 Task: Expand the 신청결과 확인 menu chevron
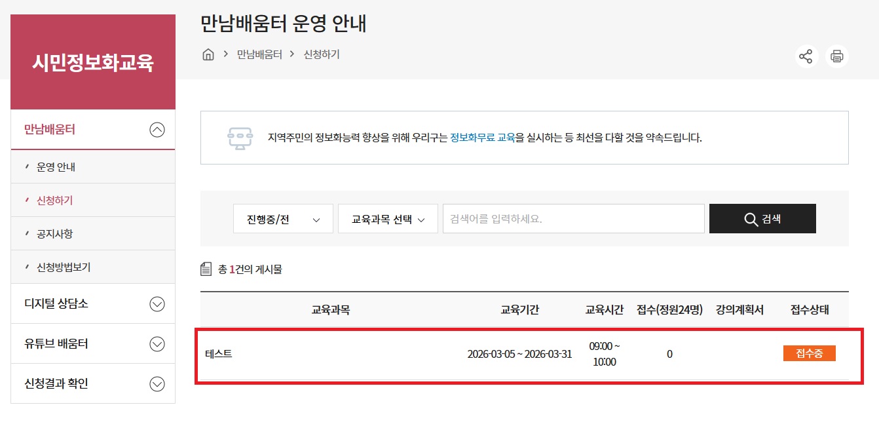click(157, 384)
